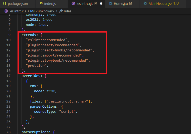Select the .eslintrc.cjs tab
The image size is (191, 134).
click(x=86, y=4)
